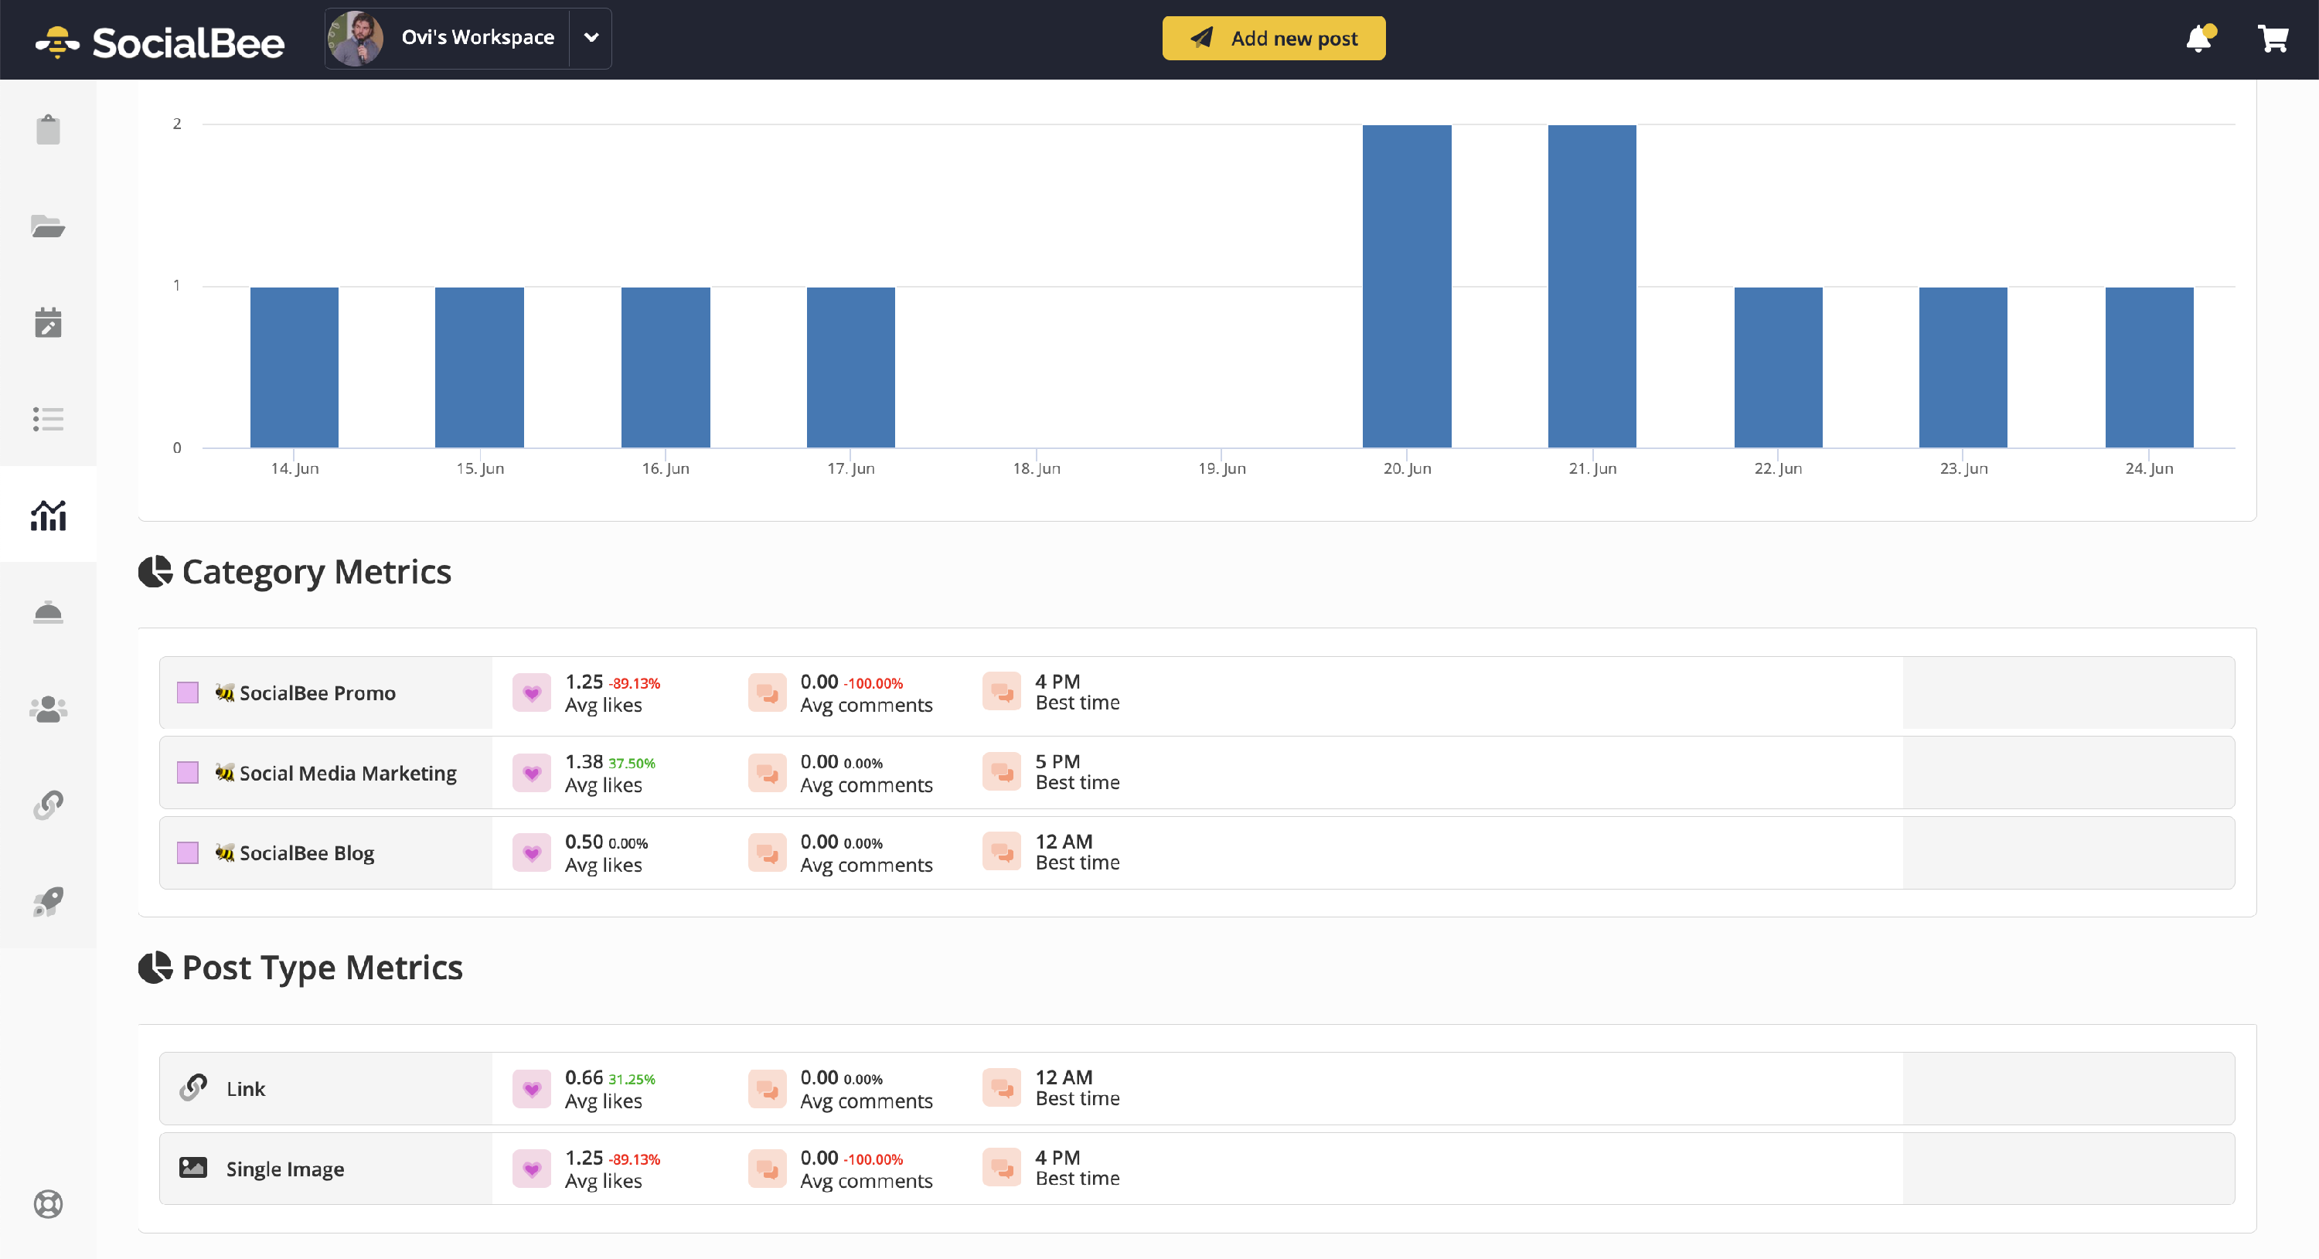Expand the workspace dropdown arrow
2319x1259 pixels.
[591, 38]
